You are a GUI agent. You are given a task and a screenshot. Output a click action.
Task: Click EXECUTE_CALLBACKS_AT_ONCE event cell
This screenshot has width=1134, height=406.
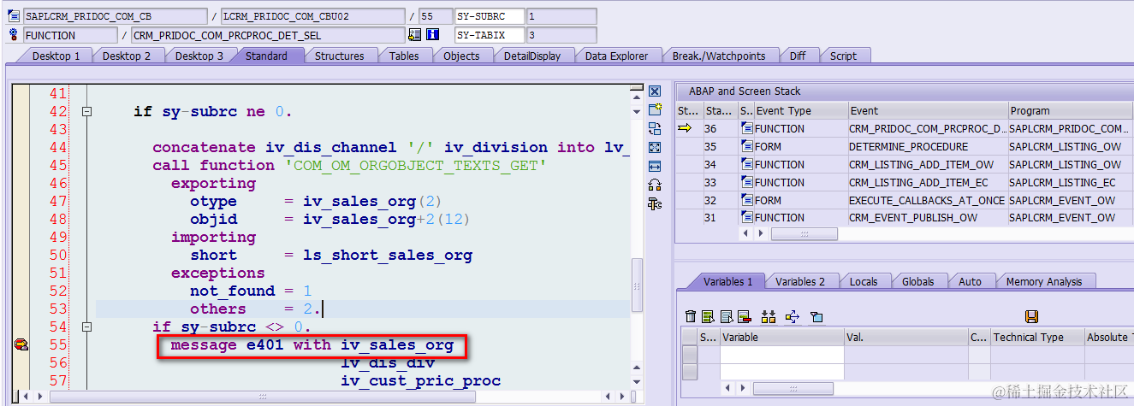[x=927, y=200]
